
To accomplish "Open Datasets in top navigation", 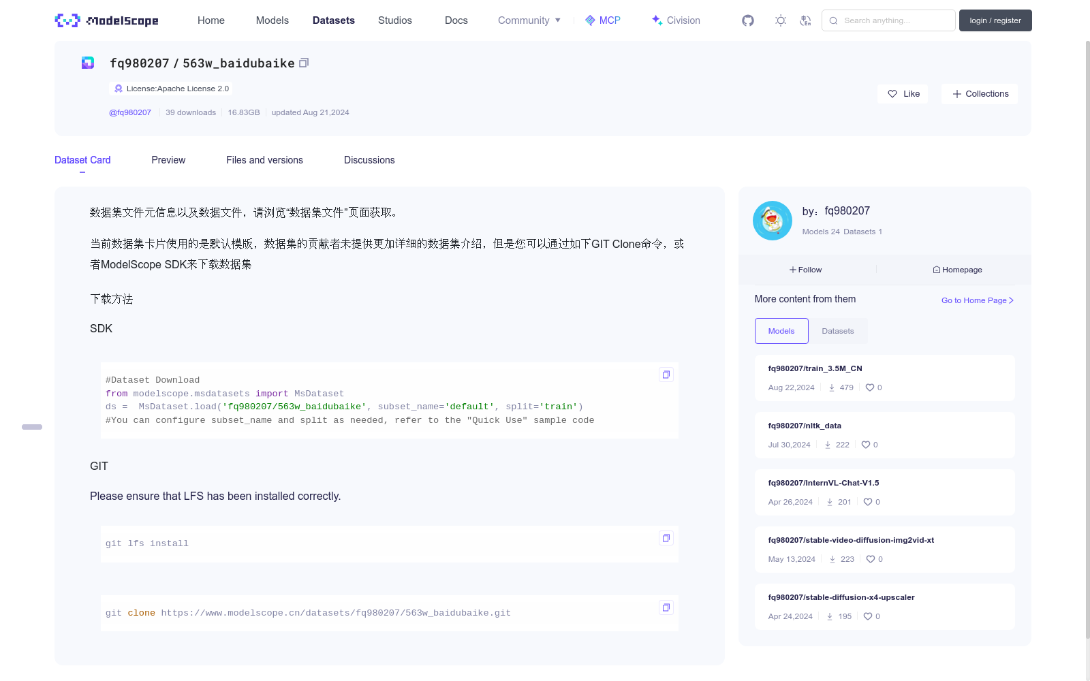I will [334, 20].
